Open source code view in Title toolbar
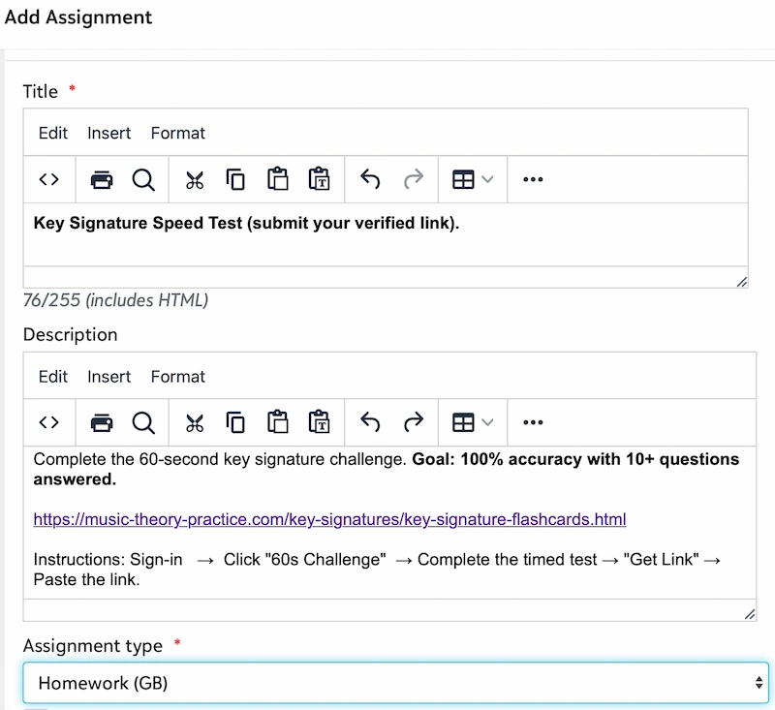 49,179
